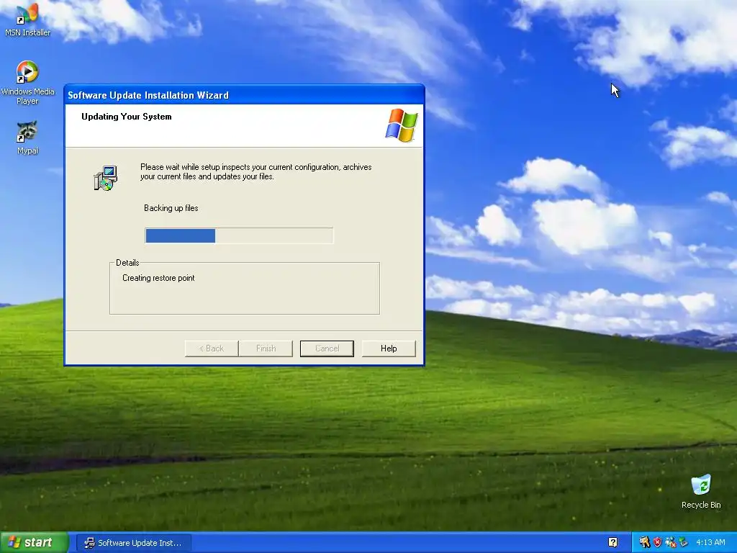Click the 'Details' group box label

(x=127, y=262)
